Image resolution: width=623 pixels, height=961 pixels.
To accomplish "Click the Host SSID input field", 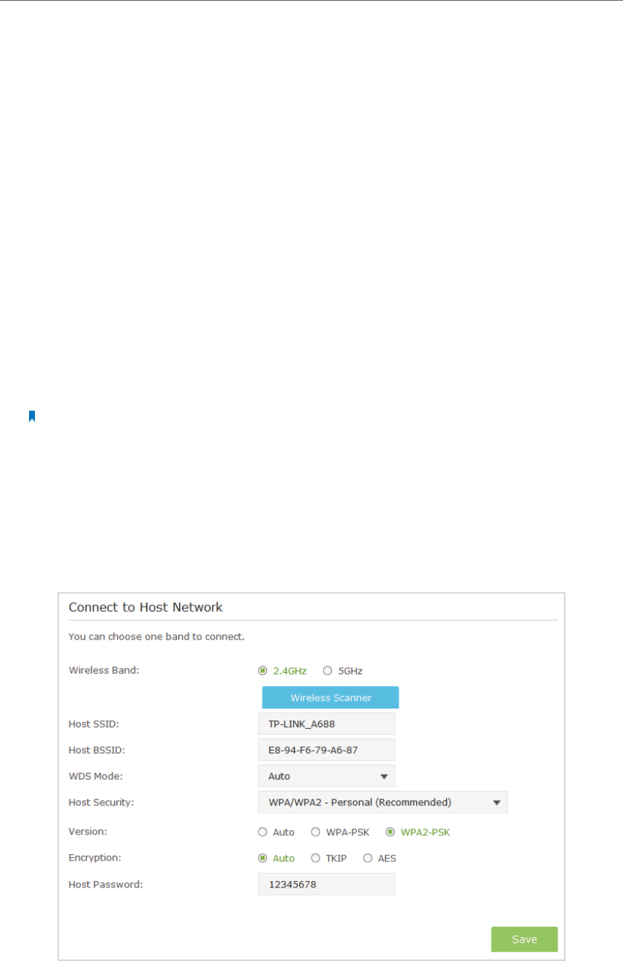I will pos(327,724).
